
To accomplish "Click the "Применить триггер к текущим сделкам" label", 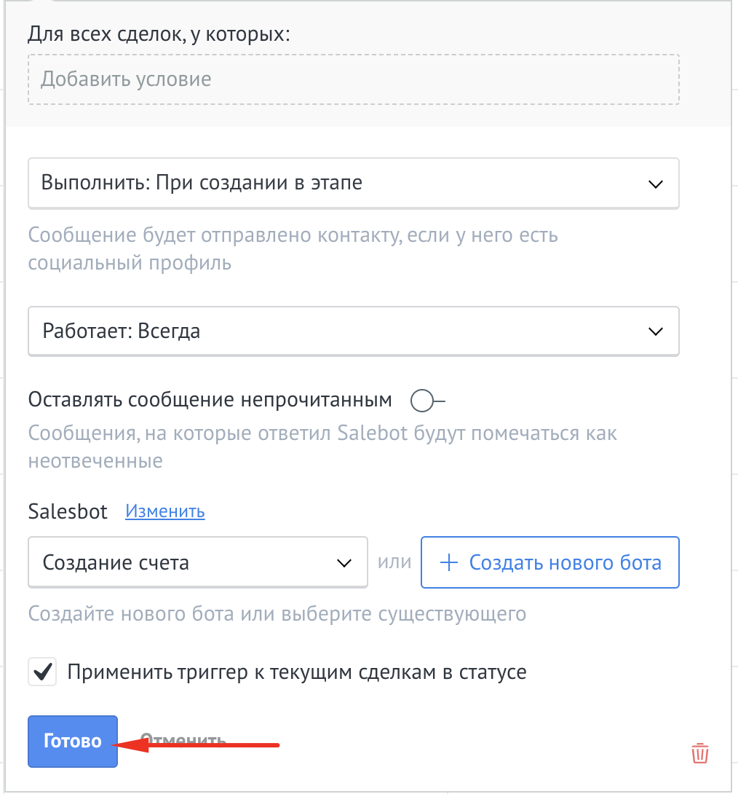I will click(x=296, y=672).
